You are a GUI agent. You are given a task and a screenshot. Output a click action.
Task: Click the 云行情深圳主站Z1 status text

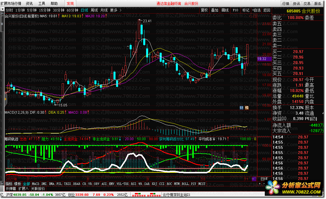(176, 195)
